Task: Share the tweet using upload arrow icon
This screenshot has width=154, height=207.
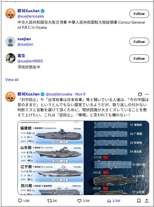Action: tap(147, 201)
